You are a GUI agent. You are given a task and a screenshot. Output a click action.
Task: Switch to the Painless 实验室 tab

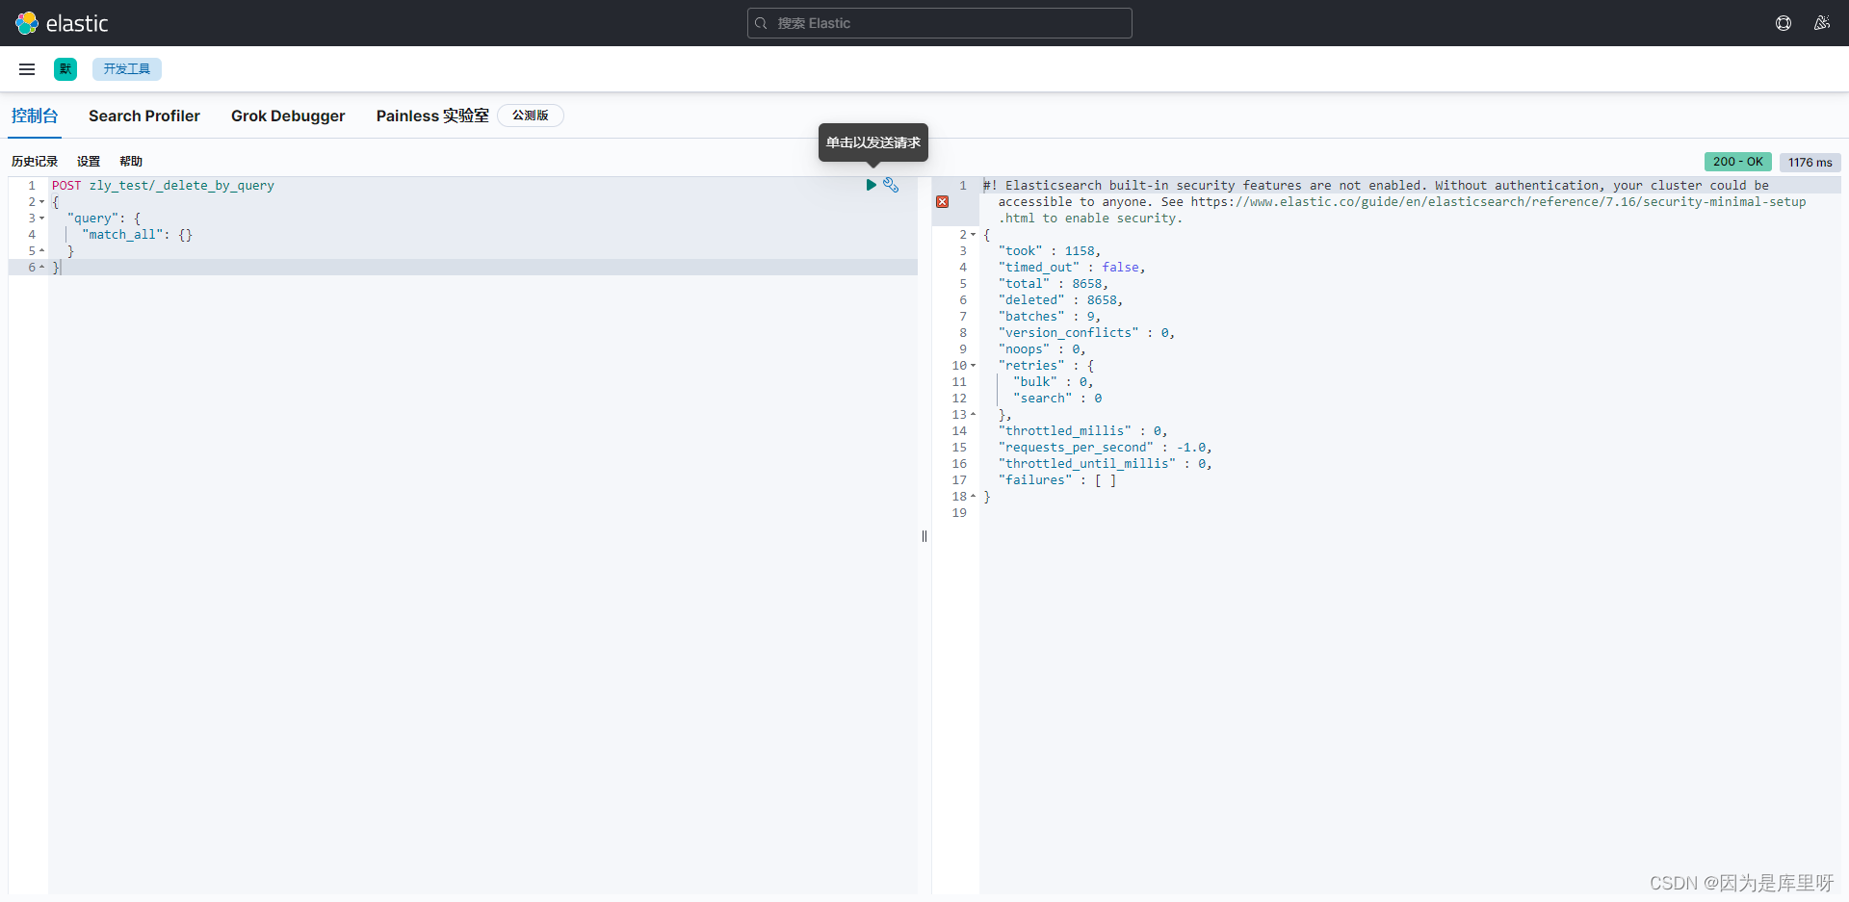click(x=432, y=116)
